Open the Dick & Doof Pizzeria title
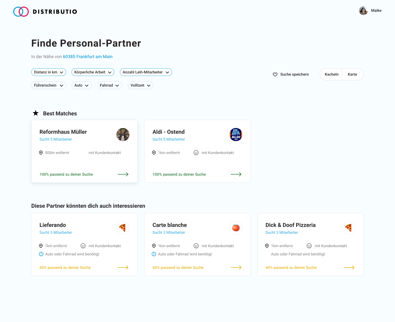Image resolution: width=395 pixels, height=322 pixels. pyautogui.click(x=290, y=225)
